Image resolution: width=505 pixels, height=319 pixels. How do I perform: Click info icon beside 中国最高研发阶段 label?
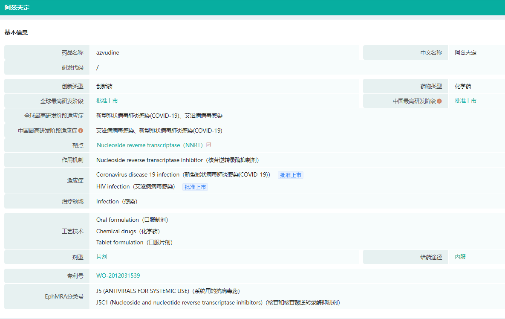click(439, 101)
